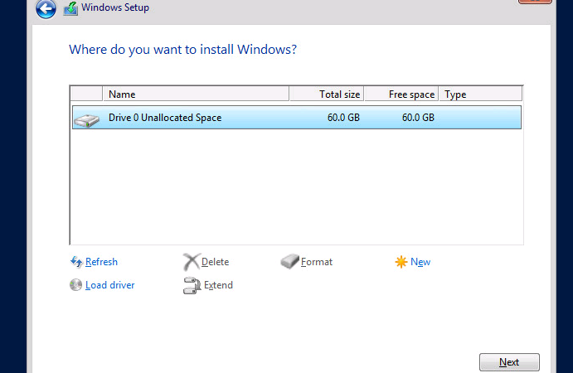Sort by the Total size column header
The height and width of the screenshot is (373, 573).
[327, 94]
